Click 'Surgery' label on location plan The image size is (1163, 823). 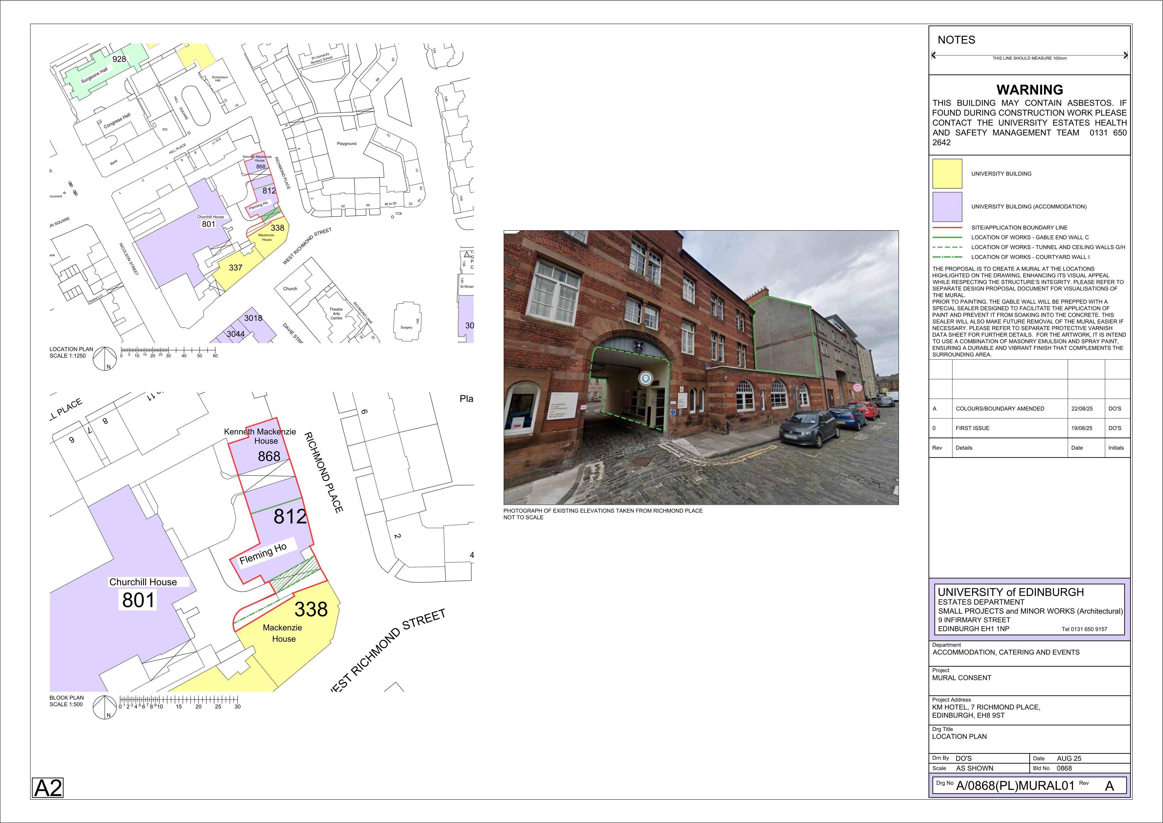click(406, 327)
